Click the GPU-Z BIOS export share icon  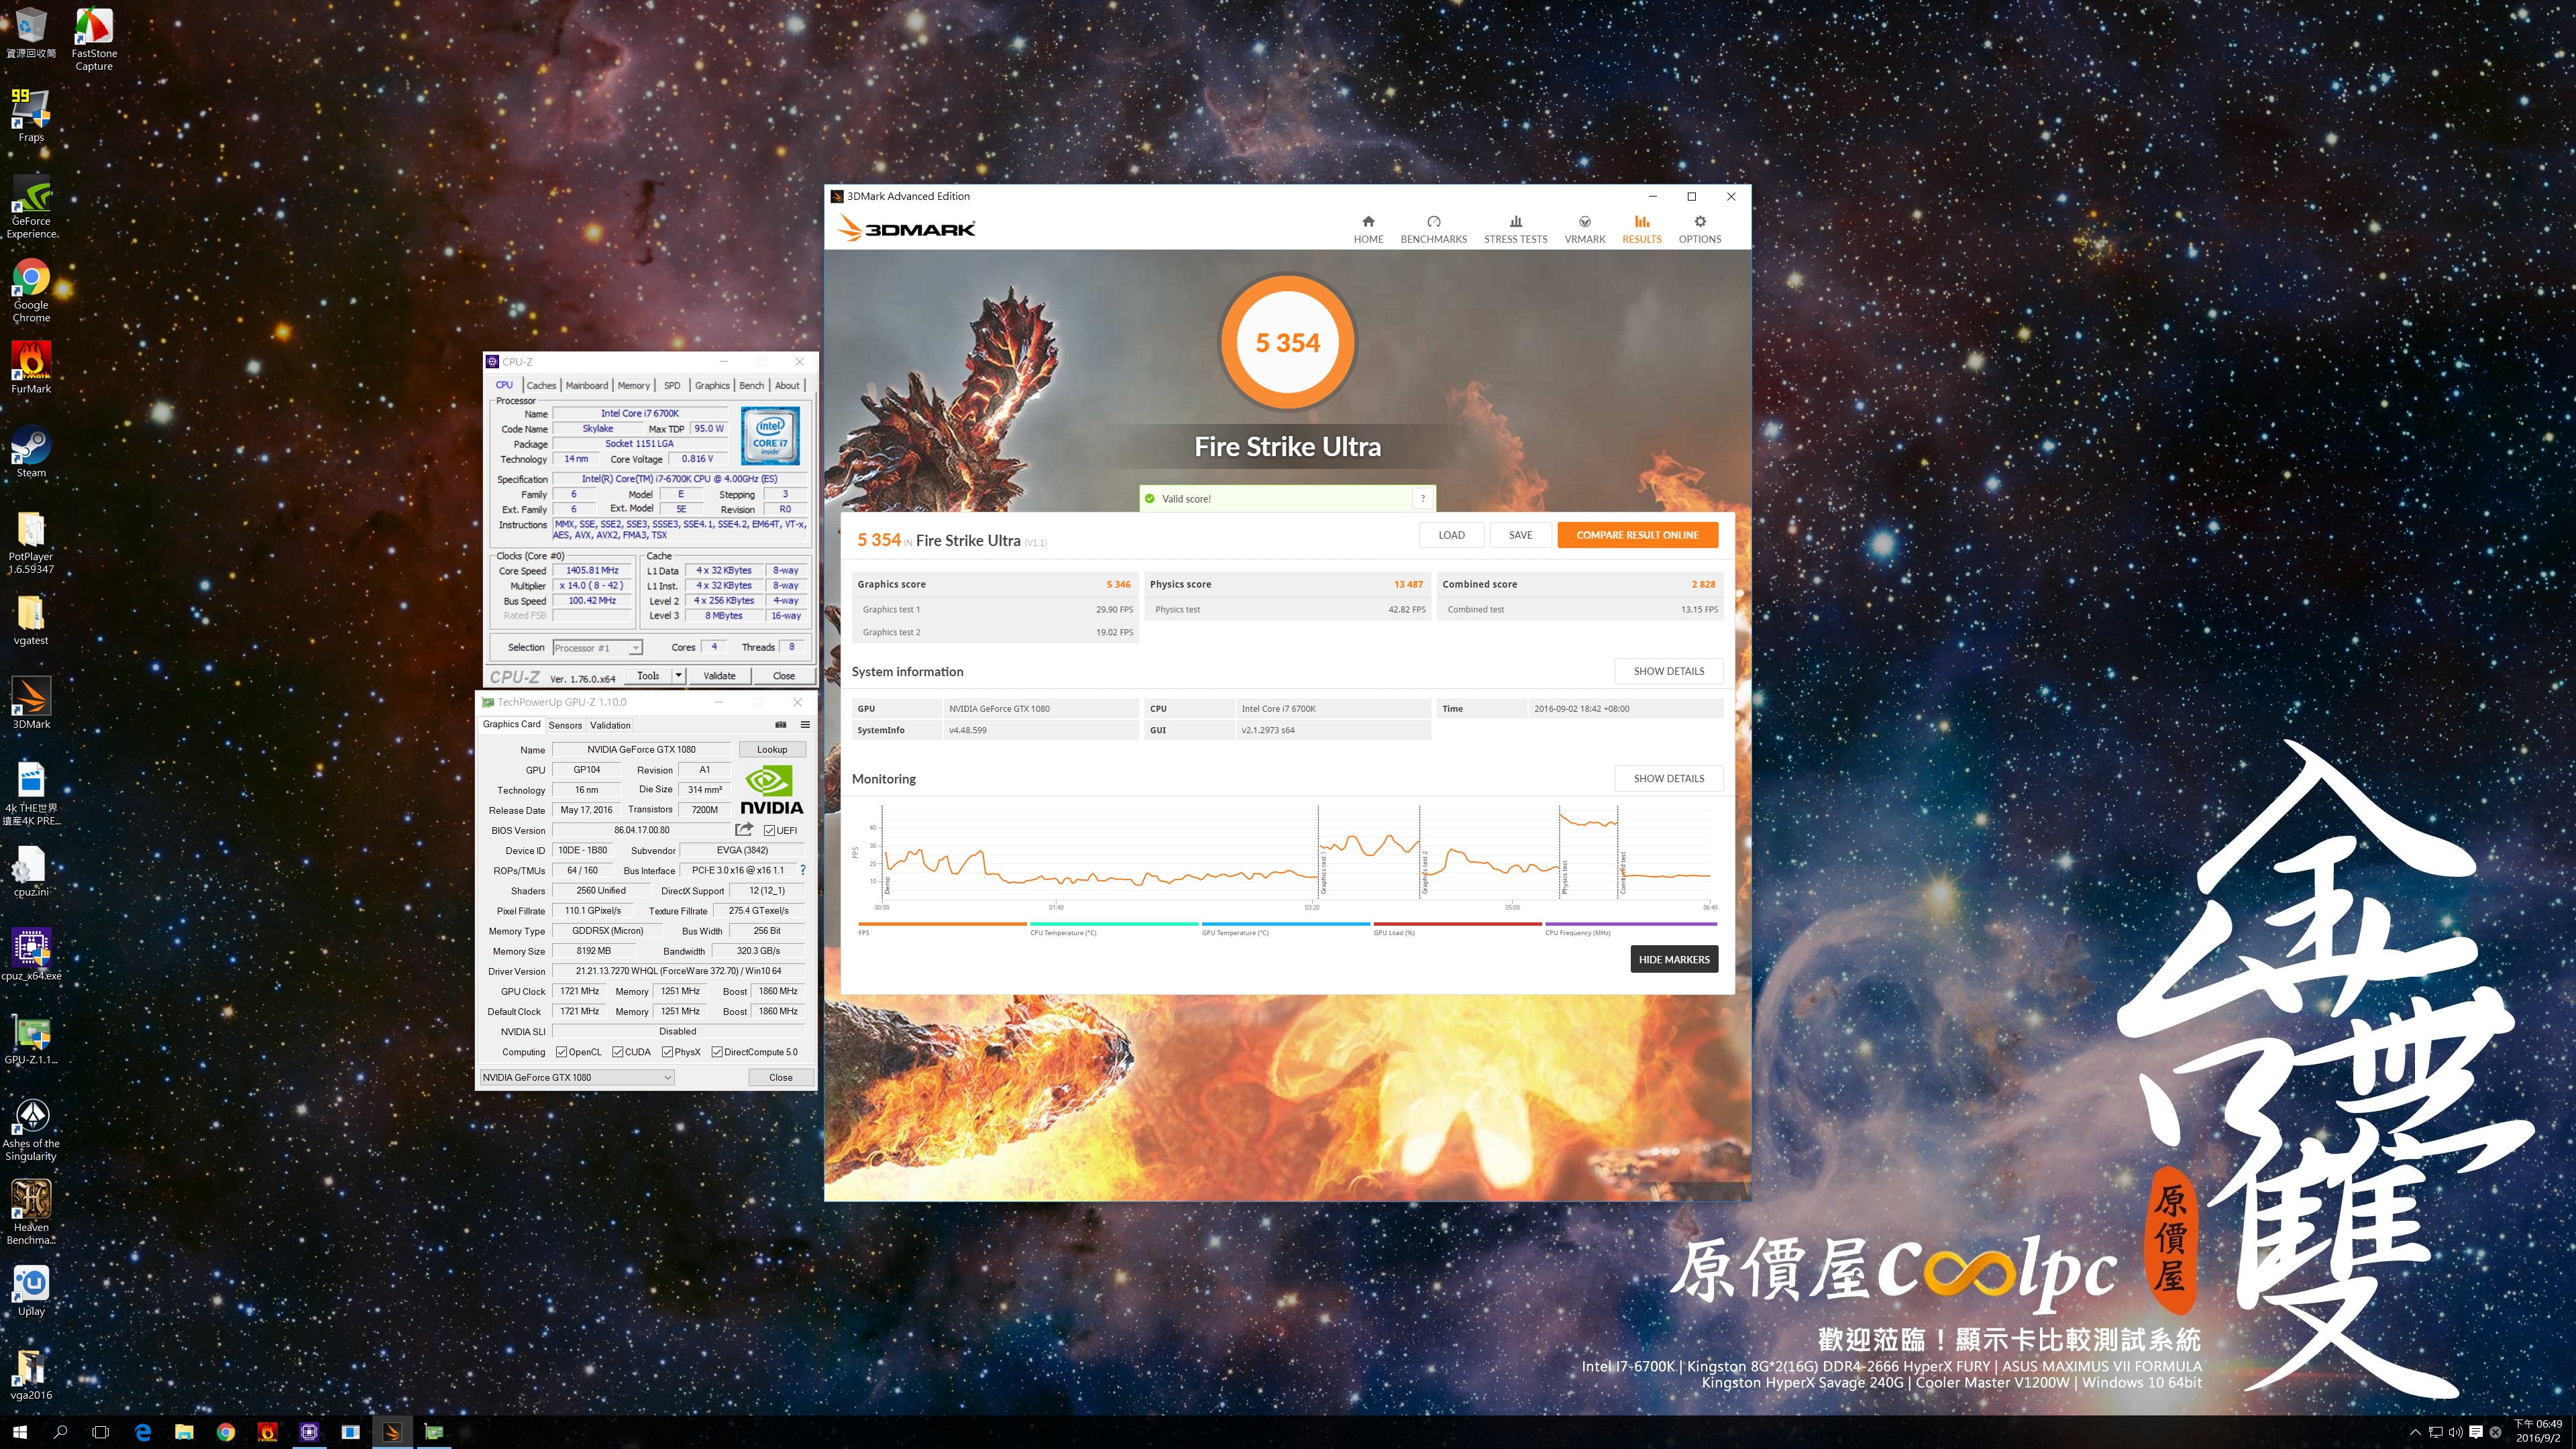pyautogui.click(x=744, y=829)
